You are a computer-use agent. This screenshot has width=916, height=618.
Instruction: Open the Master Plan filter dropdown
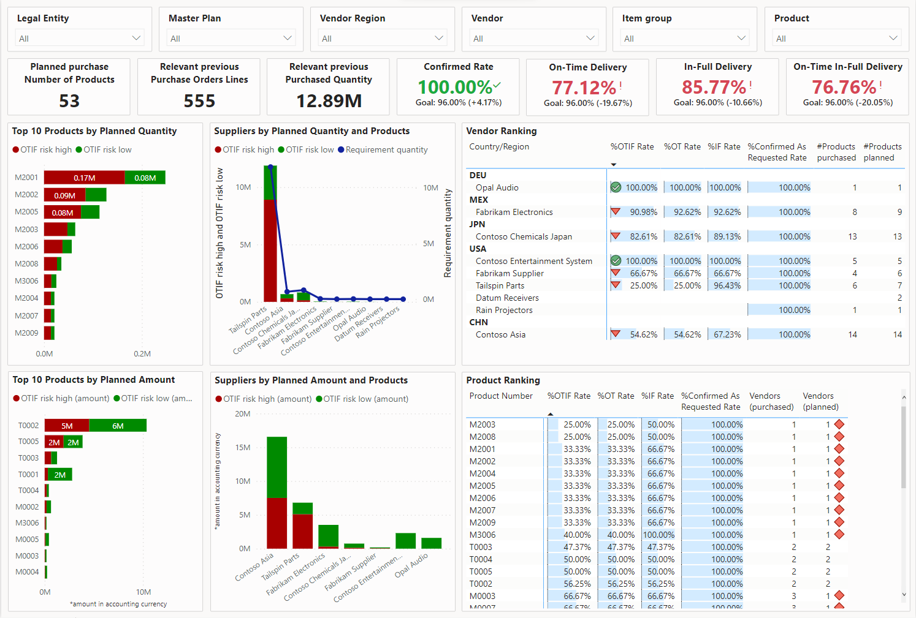[288, 37]
